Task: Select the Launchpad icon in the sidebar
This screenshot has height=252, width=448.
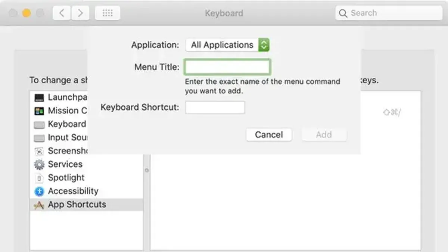Action: pyautogui.click(x=39, y=98)
